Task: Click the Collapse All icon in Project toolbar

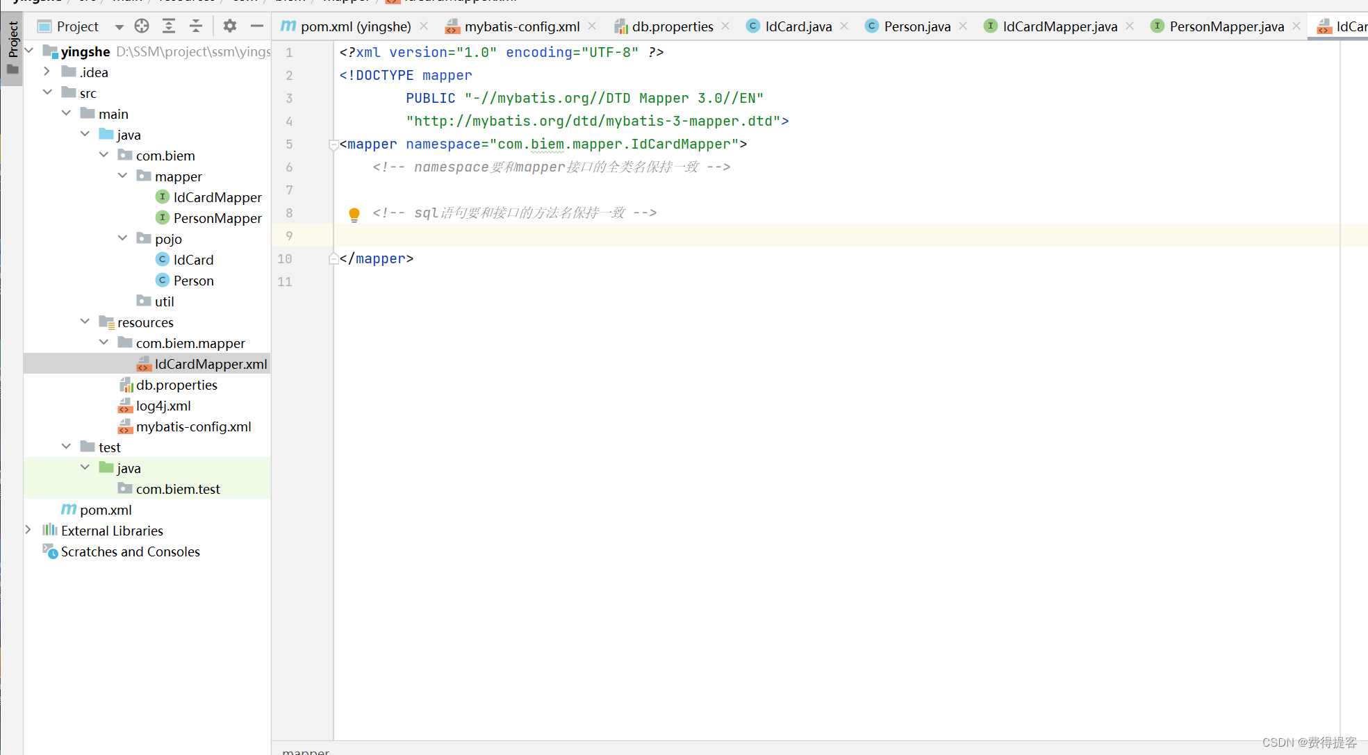Action: (x=196, y=26)
